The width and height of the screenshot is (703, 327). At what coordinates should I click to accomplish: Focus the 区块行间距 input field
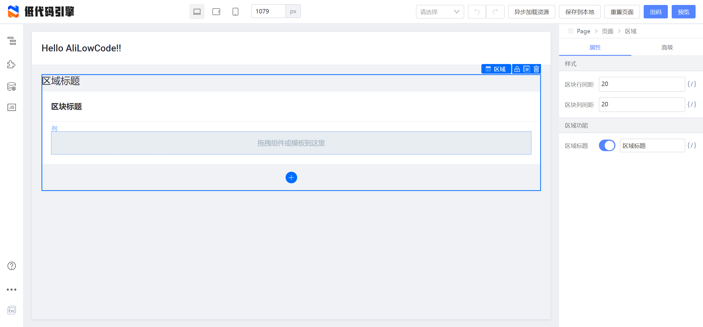(x=642, y=84)
